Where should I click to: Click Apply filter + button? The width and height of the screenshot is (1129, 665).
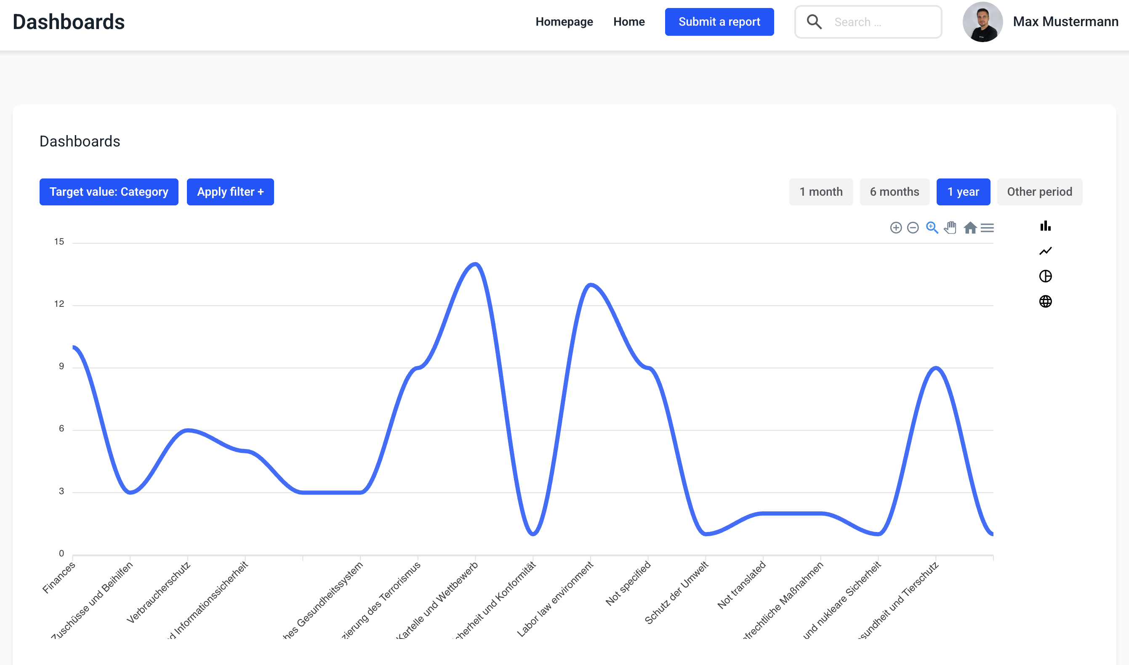tap(230, 192)
